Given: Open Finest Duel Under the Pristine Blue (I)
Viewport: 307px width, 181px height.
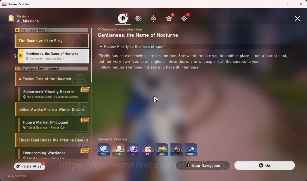Looking at the screenshot, I should 52,140.
